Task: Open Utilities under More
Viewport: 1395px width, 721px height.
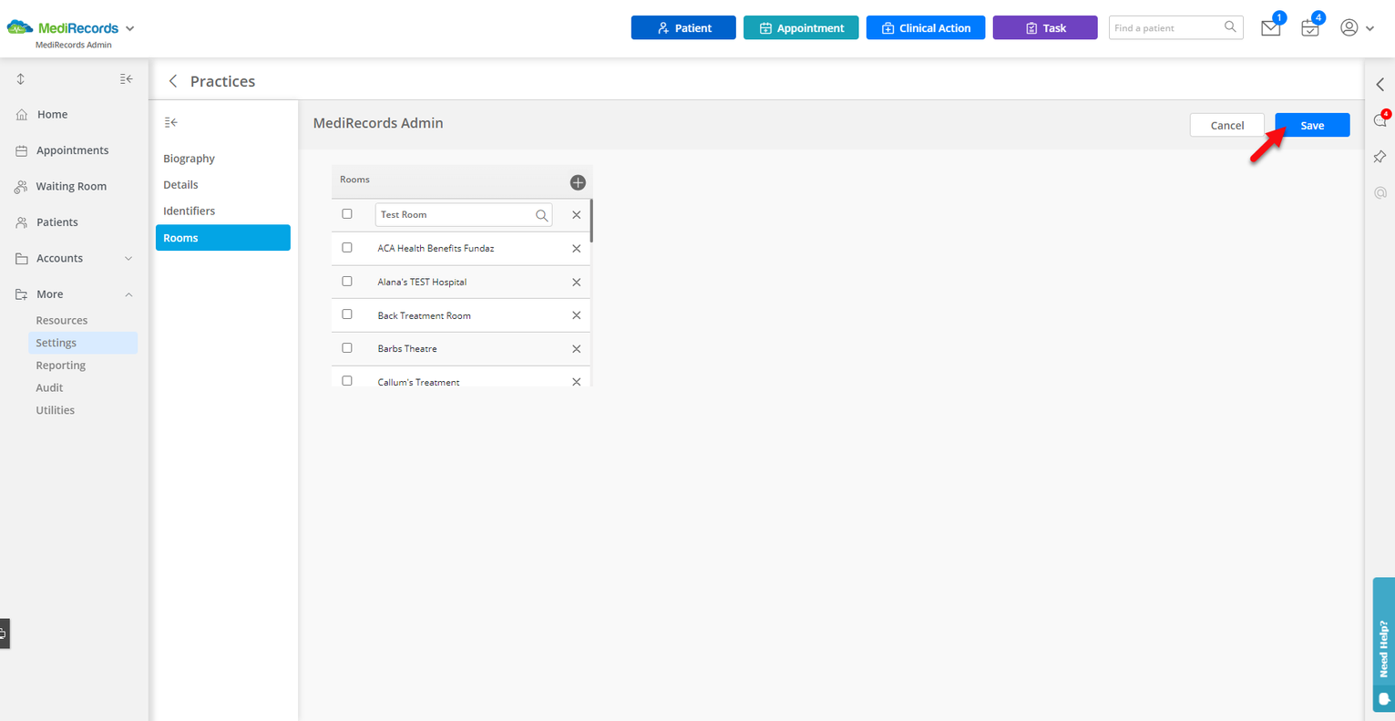Action: coord(56,410)
